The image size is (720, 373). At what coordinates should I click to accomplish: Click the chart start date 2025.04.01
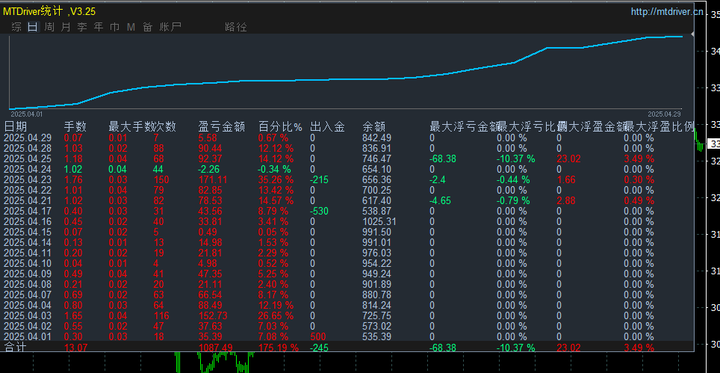coord(26,114)
